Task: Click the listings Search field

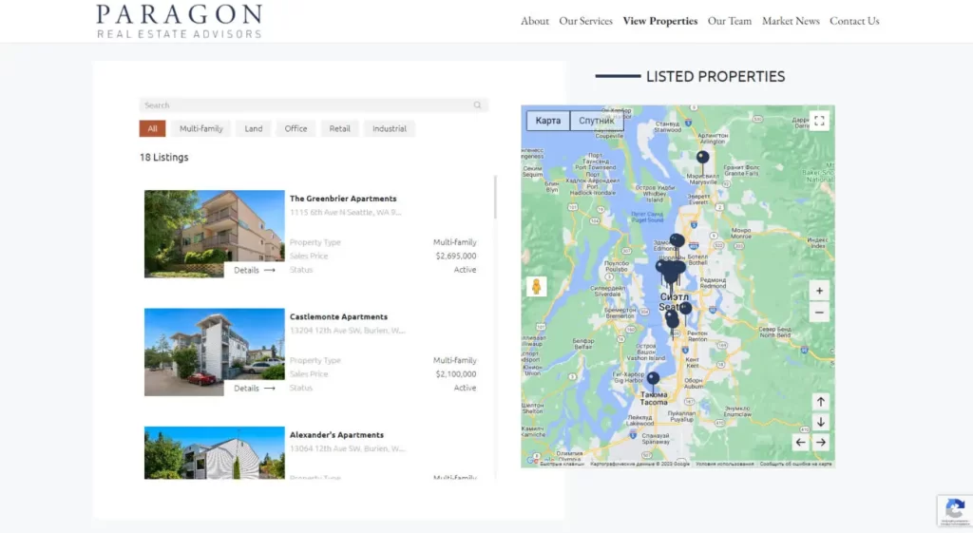Action: pos(314,105)
